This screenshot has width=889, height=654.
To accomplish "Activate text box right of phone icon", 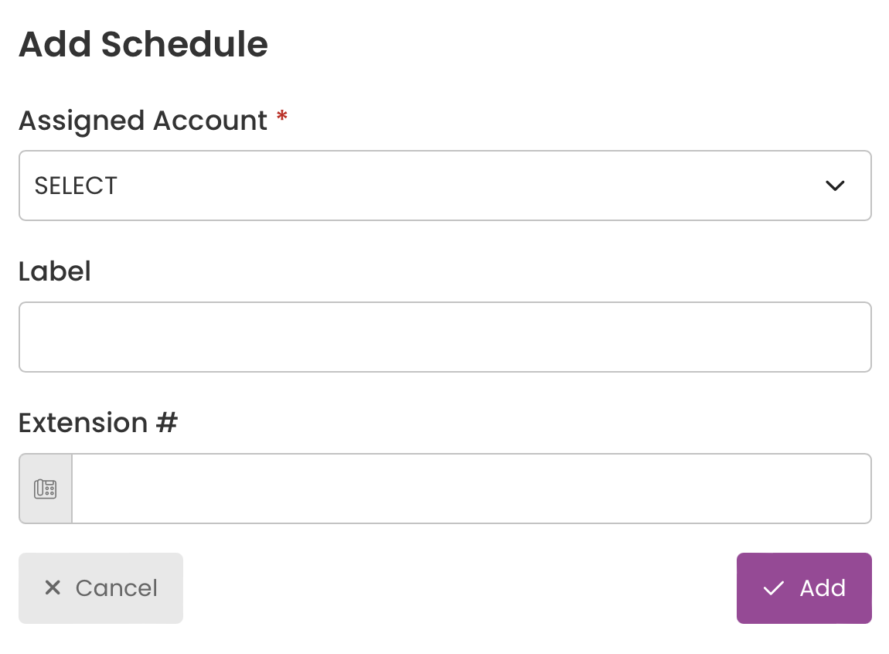I will (472, 489).
